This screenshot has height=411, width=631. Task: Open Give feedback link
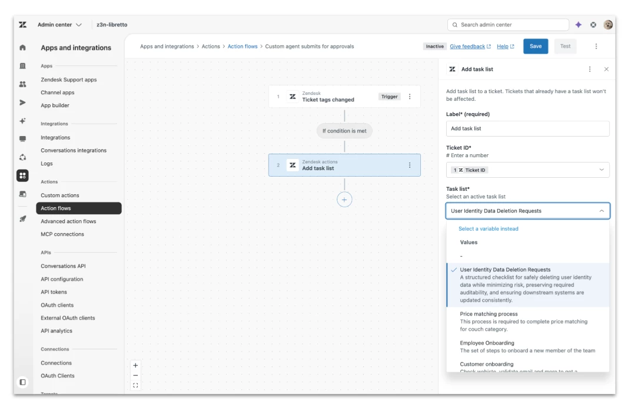(x=470, y=47)
